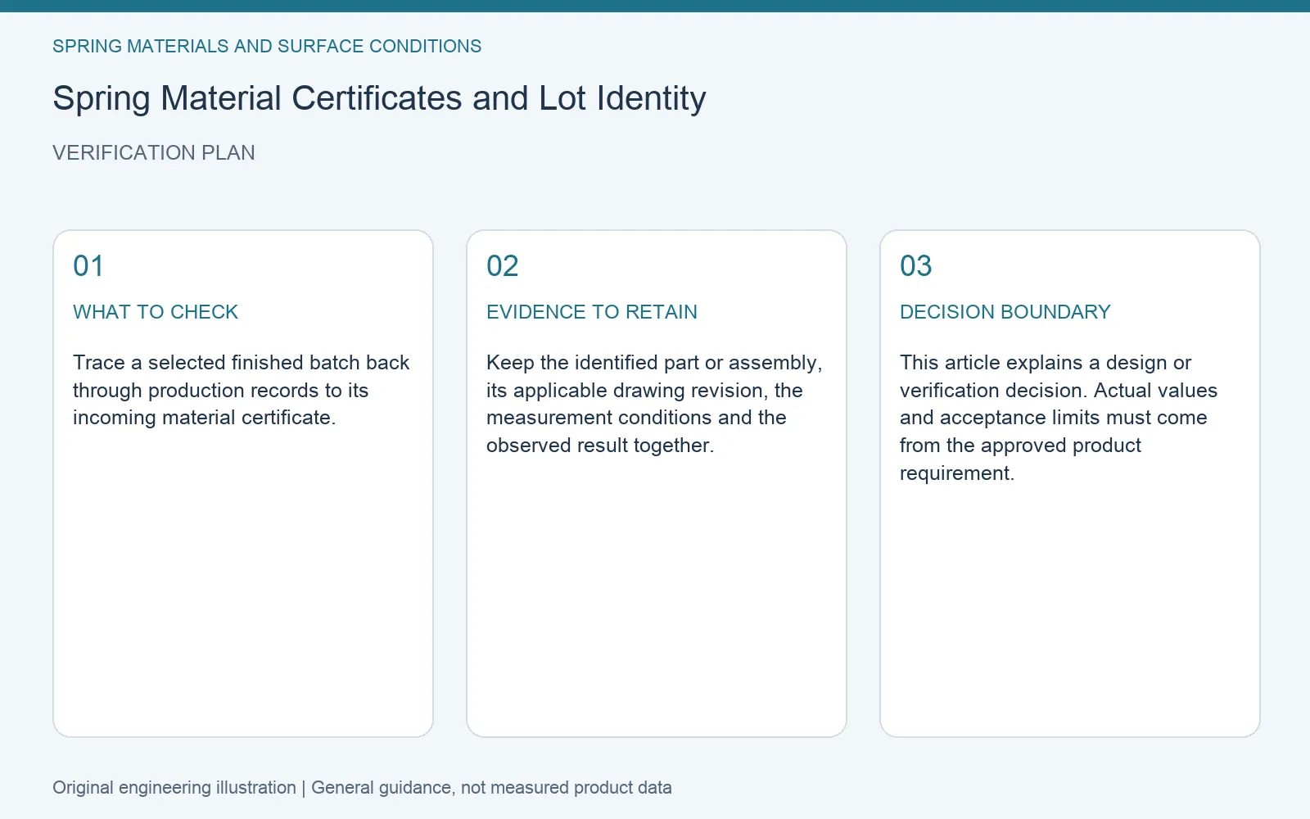Click the card number '03'
Viewport: 1310px width, 819px height.
(x=916, y=265)
